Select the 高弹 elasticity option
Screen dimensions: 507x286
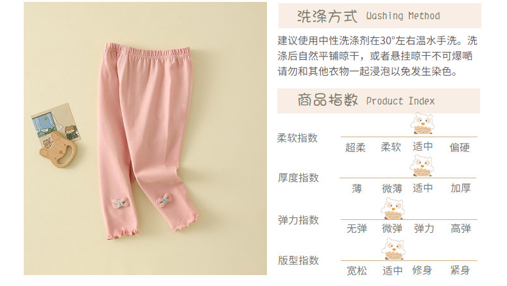tap(460, 229)
